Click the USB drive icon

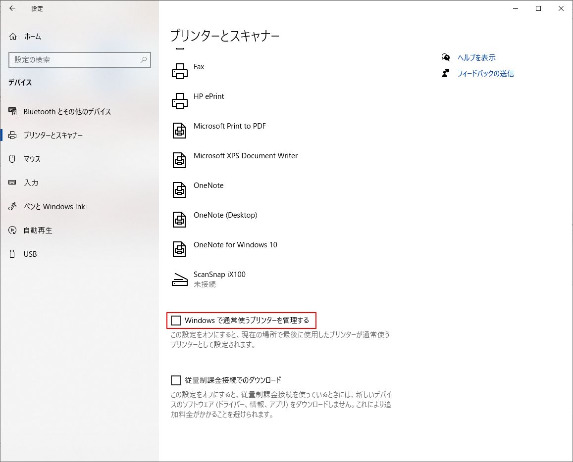click(12, 254)
